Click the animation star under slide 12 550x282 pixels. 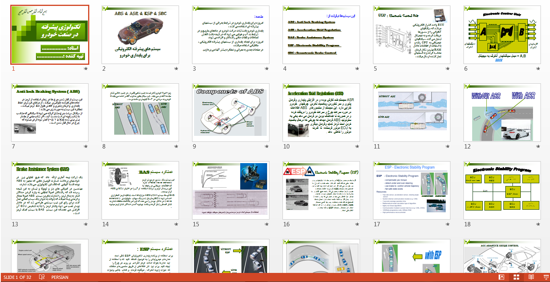[538, 146]
